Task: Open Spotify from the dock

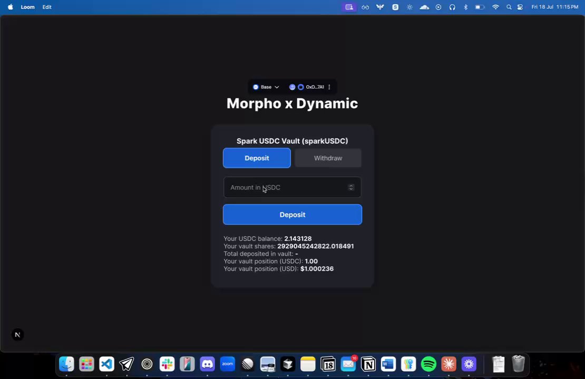Action: [x=428, y=364]
